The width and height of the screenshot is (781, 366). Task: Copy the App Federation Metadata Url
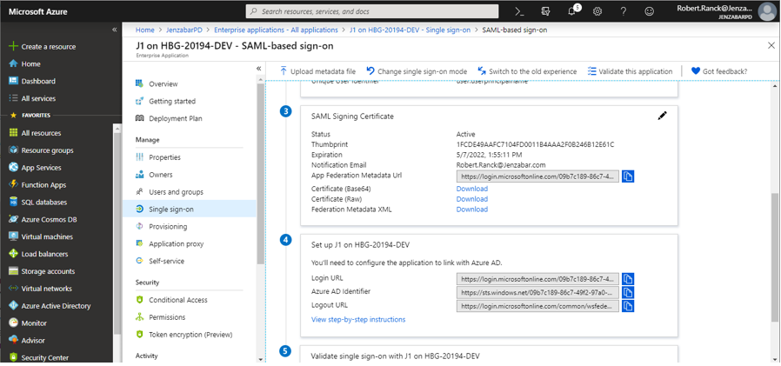(628, 176)
